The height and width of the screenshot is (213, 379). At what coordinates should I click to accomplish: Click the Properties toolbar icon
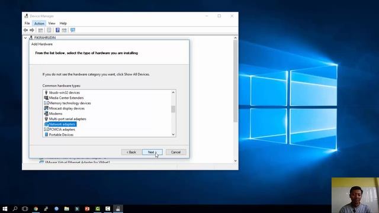49,30
